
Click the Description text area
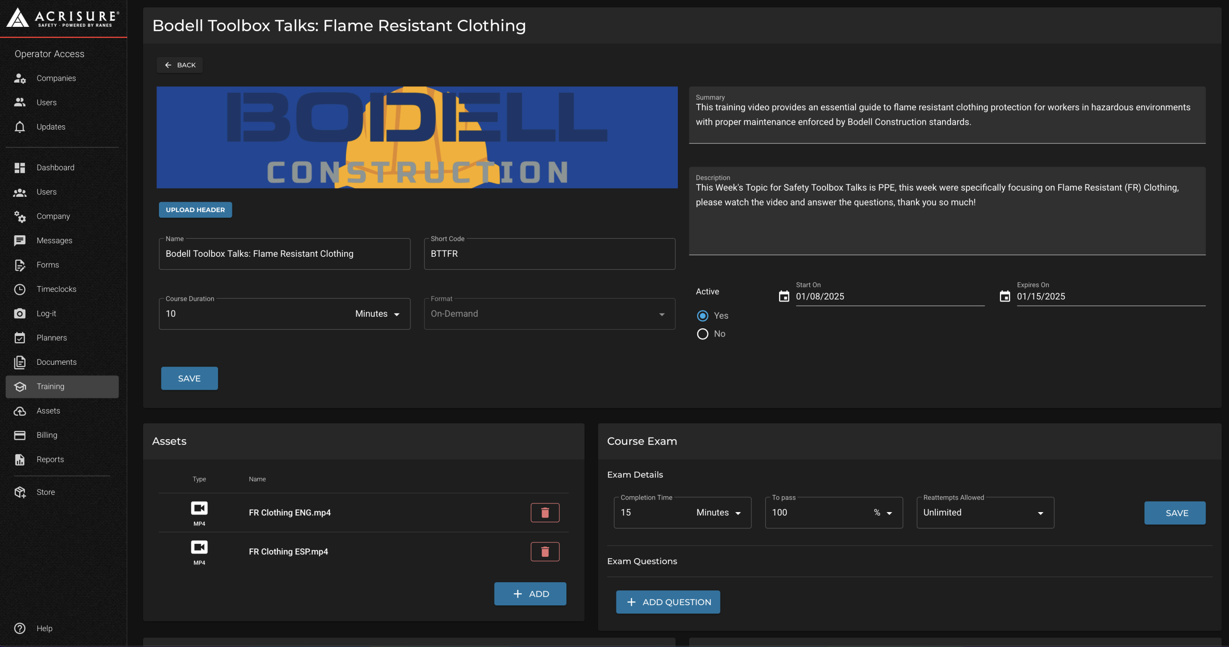pyautogui.click(x=947, y=211)
